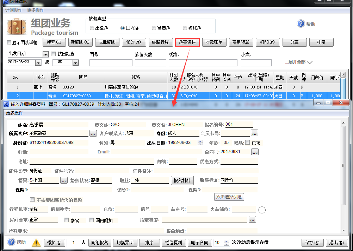Enable the 显示团队详情 checkbox

(x=9, y=42)
